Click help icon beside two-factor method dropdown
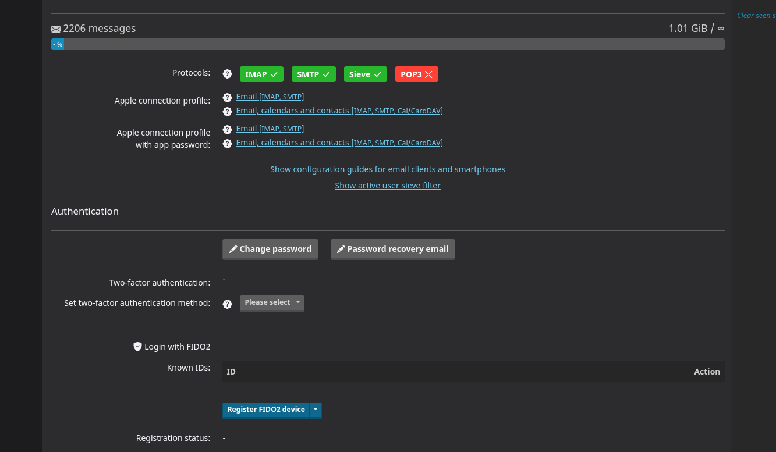Viewport: 776px width, 452px height. (227, 304)
